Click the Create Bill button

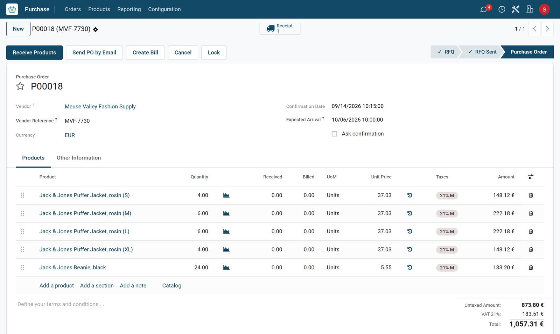[145, 52]
